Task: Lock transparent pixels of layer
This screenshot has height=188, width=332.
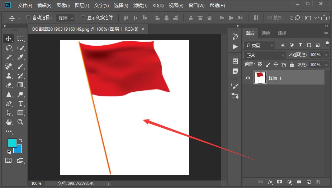Action: pyautogui.click(x=260, y=65)
